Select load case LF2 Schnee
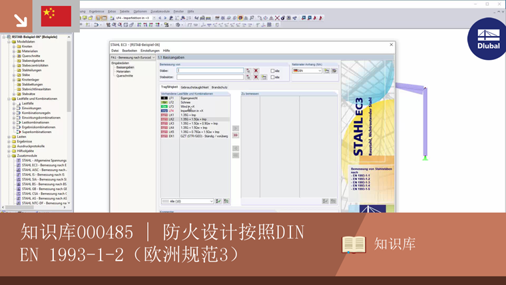The width and height of the screenshot is (506, 285). pyautogui.click(x=195, y=103)
